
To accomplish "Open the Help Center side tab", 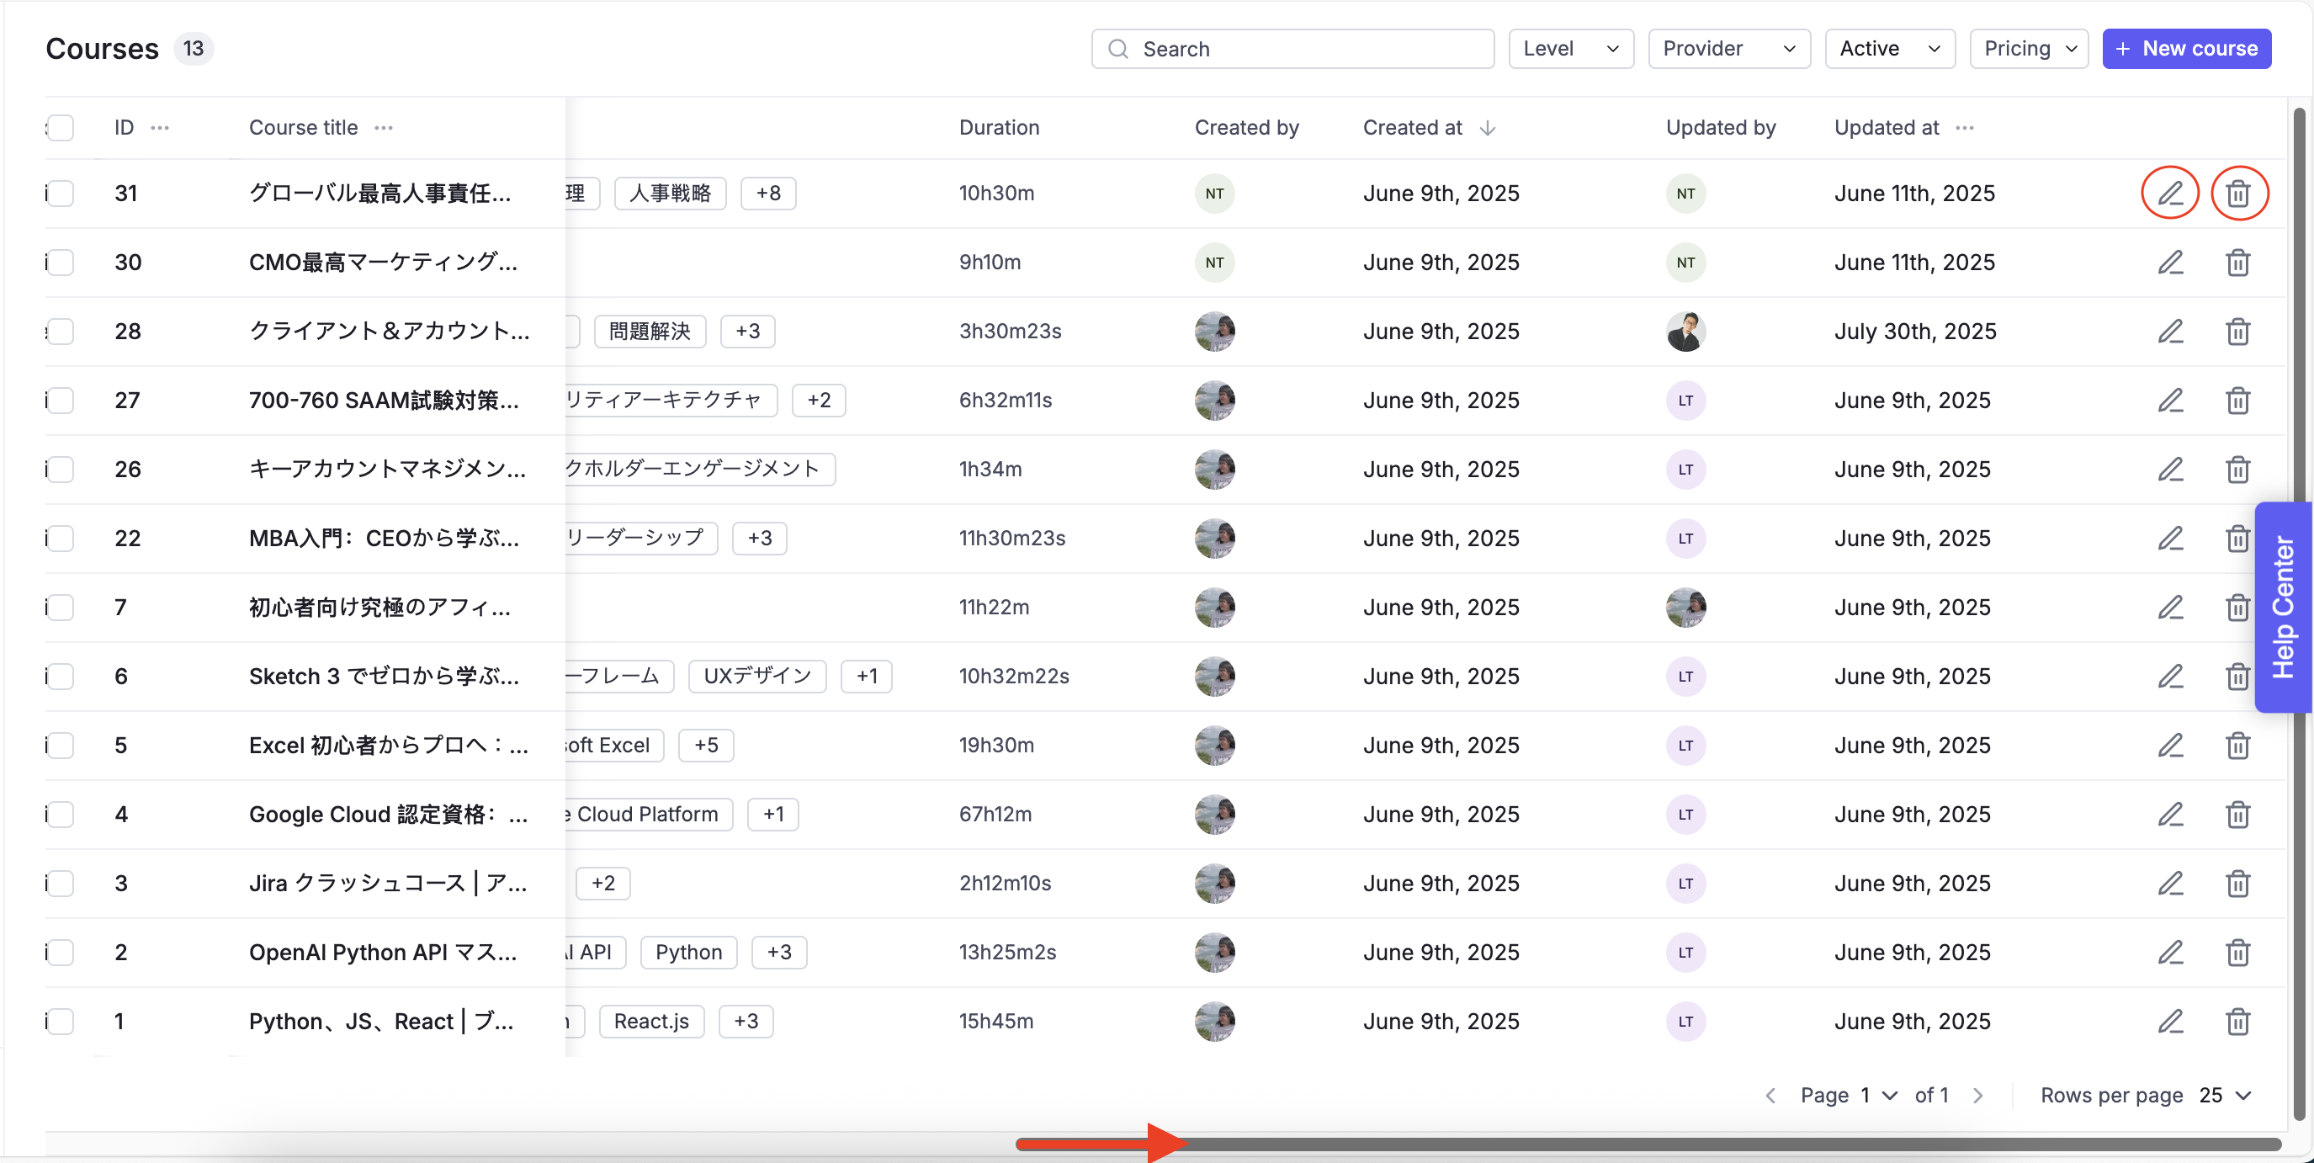I will tap(2283, 607).
